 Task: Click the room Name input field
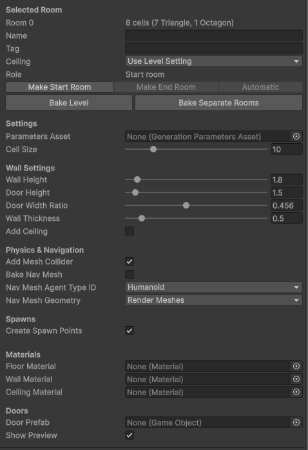tap(214, 36)
